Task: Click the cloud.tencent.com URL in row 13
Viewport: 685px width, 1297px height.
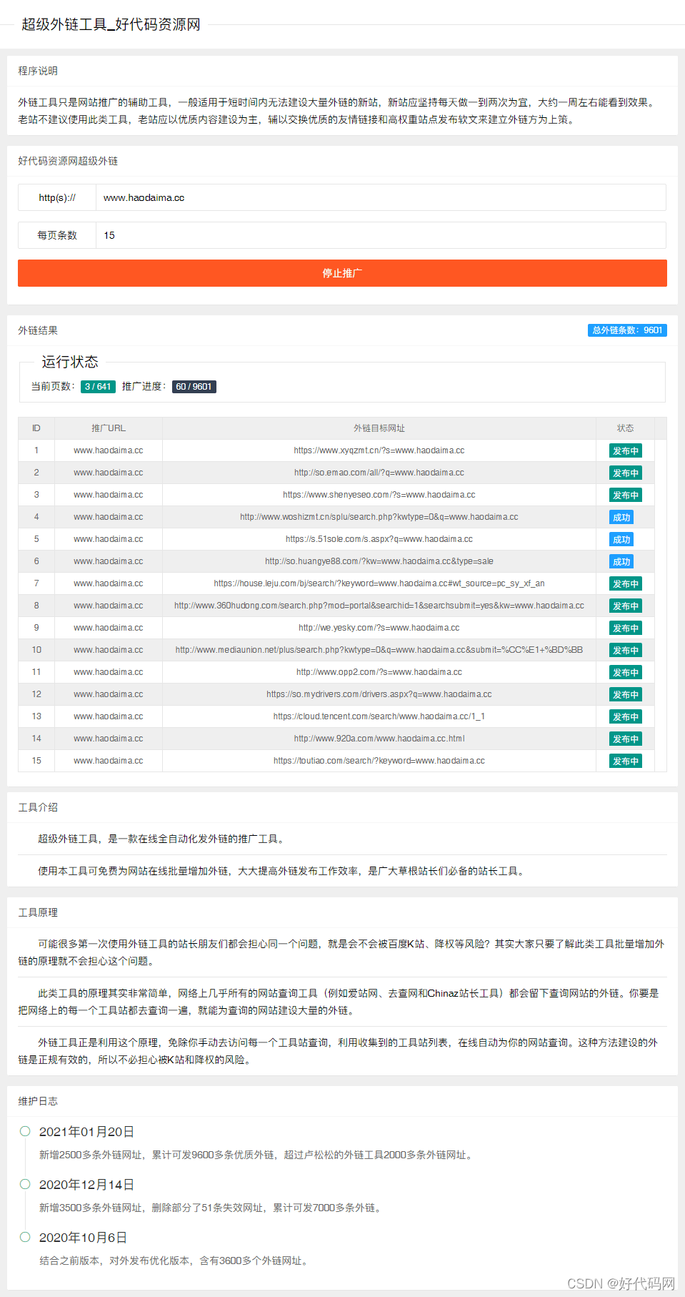Action: pos(379,716)
